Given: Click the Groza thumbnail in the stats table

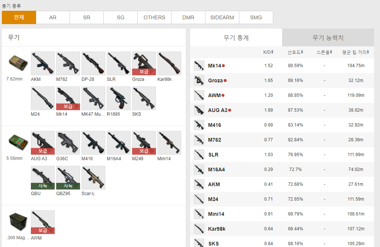Looking at the screenshot, I should click(x=199, y=80).
